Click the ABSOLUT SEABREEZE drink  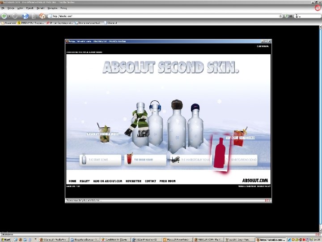(x=239, y=138)
